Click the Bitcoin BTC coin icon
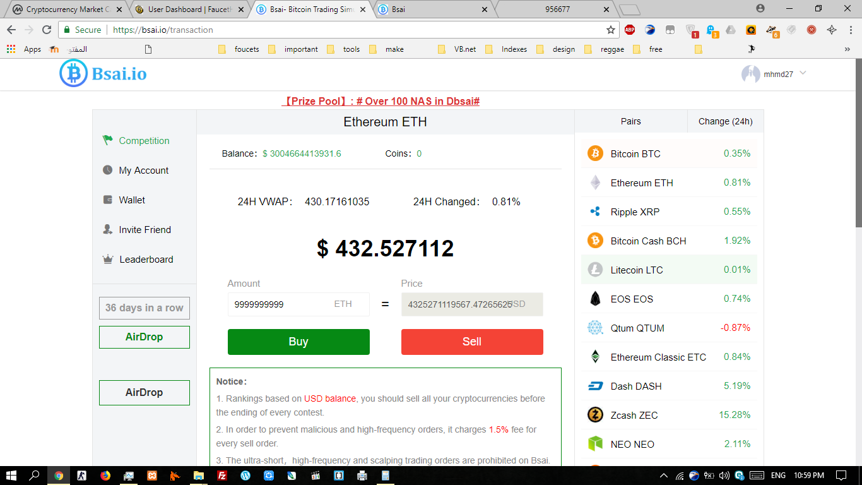Image resolution: width=862 pixels, height=485 pixels. (595, 153)
